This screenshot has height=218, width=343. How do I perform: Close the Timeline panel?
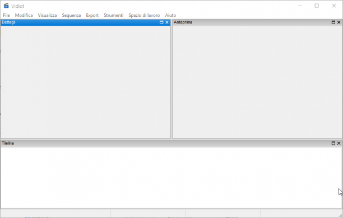(339, 143)
